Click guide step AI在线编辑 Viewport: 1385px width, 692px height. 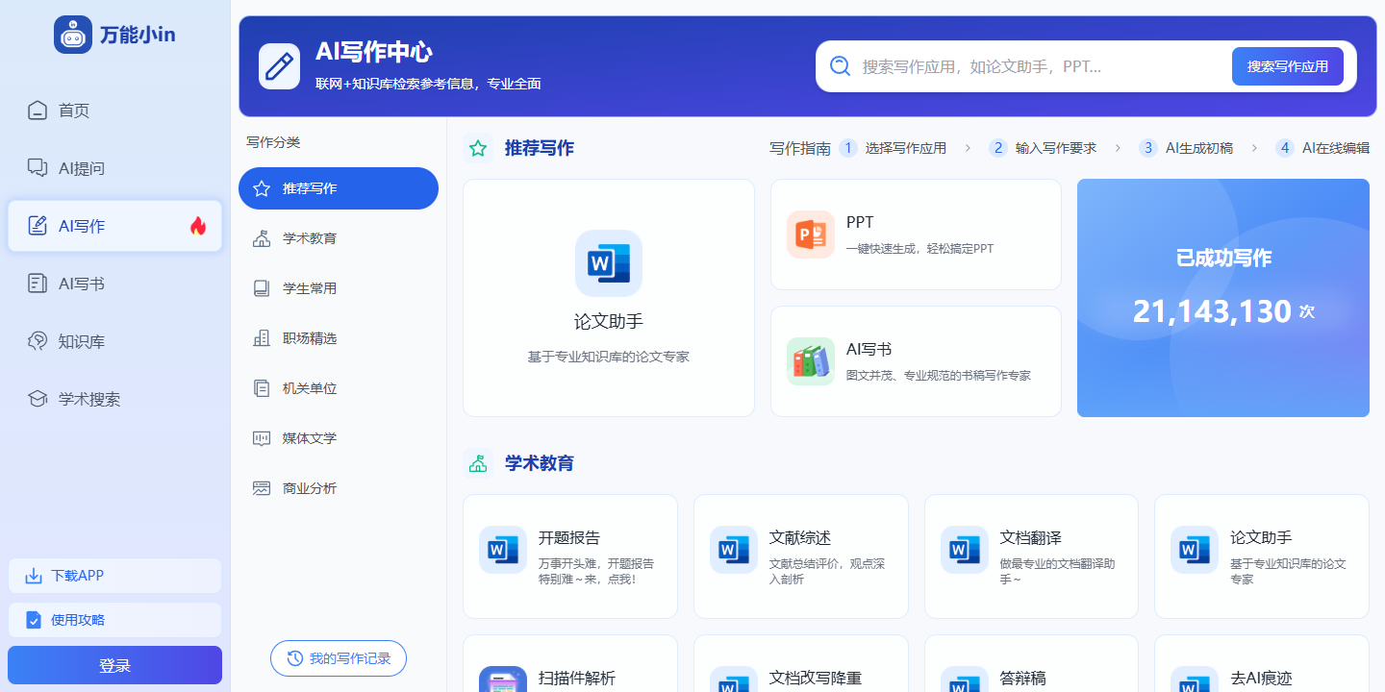pyautogui.click(x=1322, y=148)
